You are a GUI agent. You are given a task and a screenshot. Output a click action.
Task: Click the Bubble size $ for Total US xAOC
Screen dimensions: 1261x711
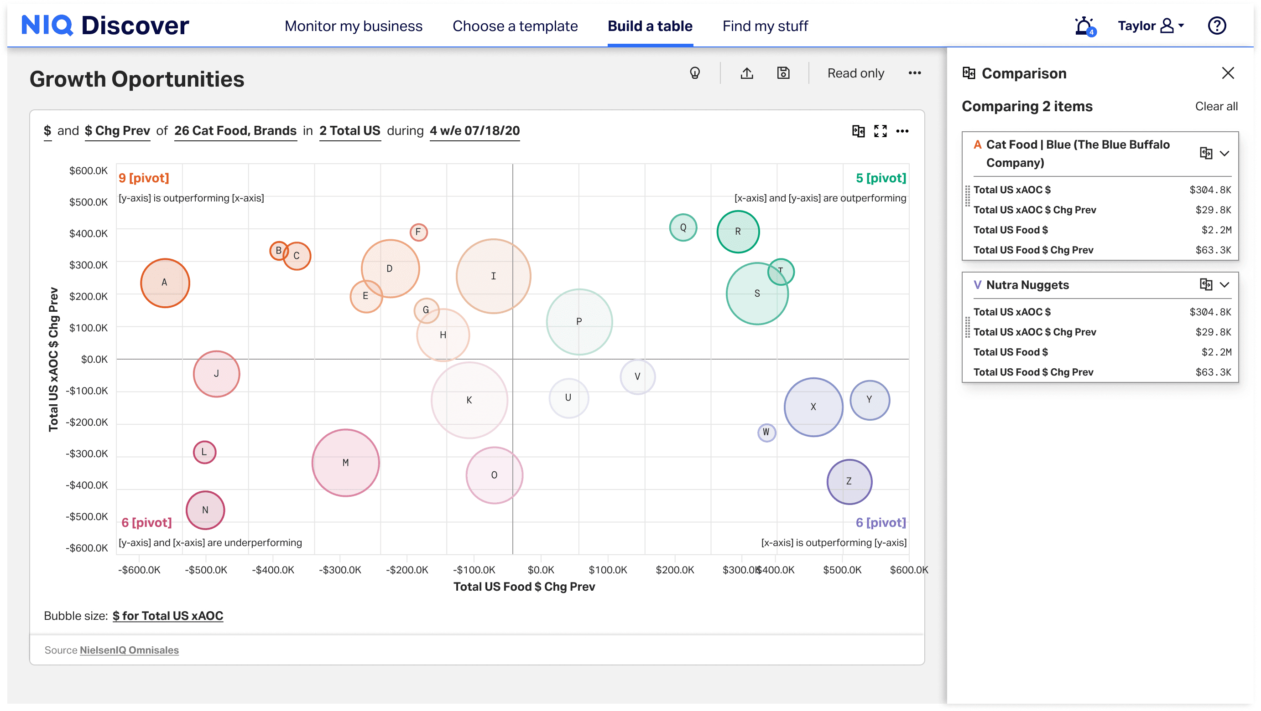pos(167,616)
